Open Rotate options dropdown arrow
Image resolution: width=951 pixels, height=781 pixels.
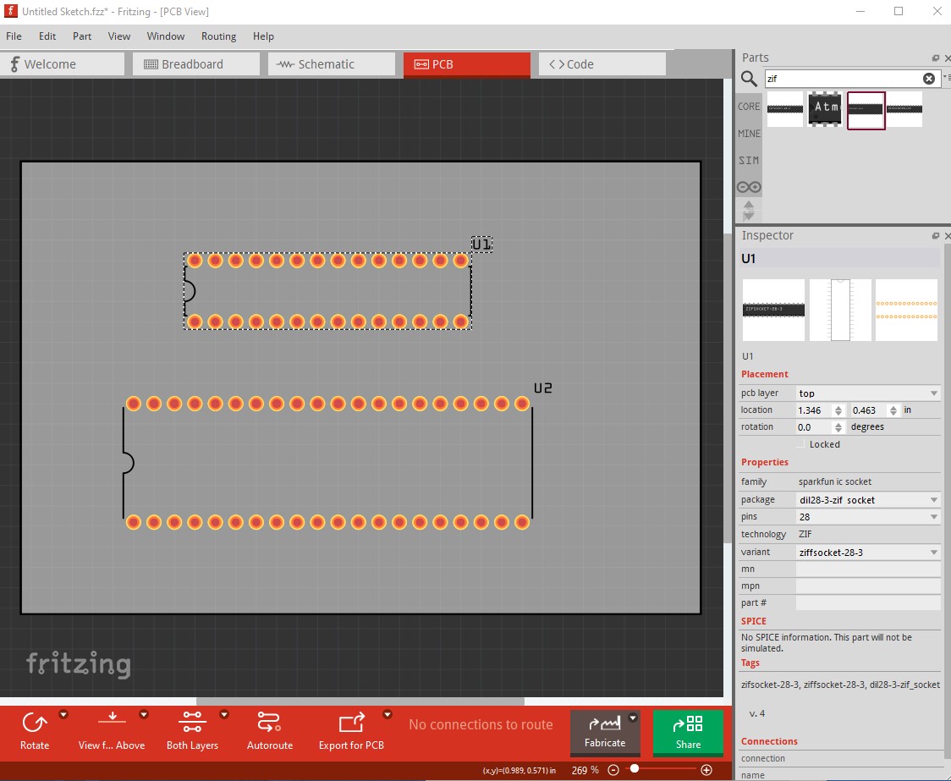(x=63, y=714)
